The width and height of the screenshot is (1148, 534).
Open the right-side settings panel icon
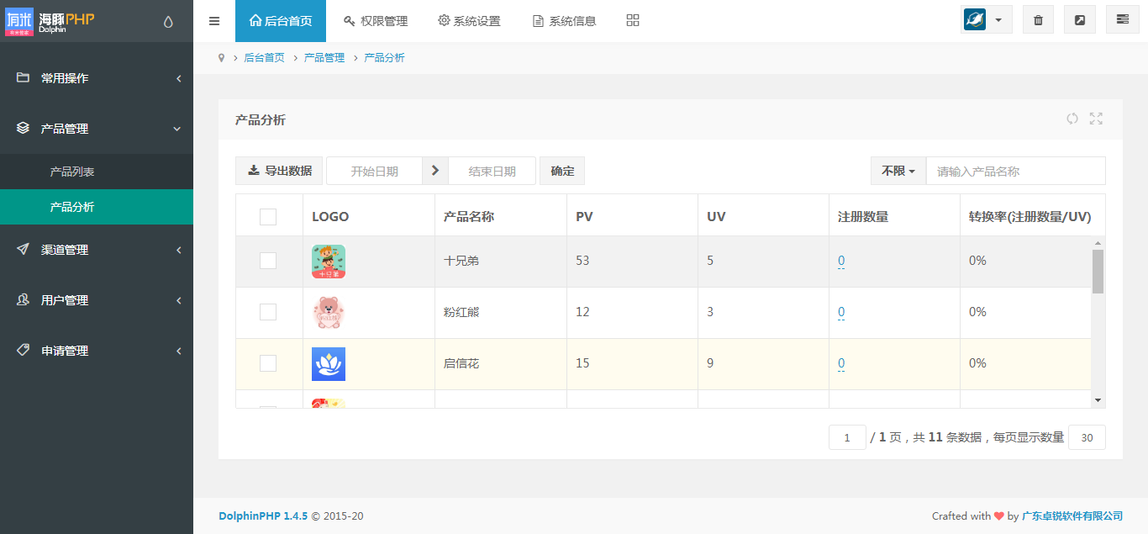click(x=1123, y=20)
